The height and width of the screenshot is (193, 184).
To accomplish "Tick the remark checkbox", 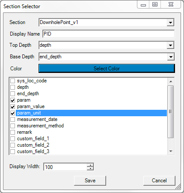I will click(13, 133).
